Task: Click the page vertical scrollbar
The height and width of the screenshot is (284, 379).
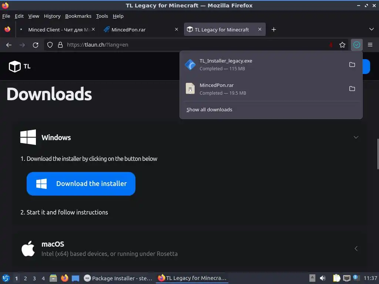Action: [x=378, y=154]
